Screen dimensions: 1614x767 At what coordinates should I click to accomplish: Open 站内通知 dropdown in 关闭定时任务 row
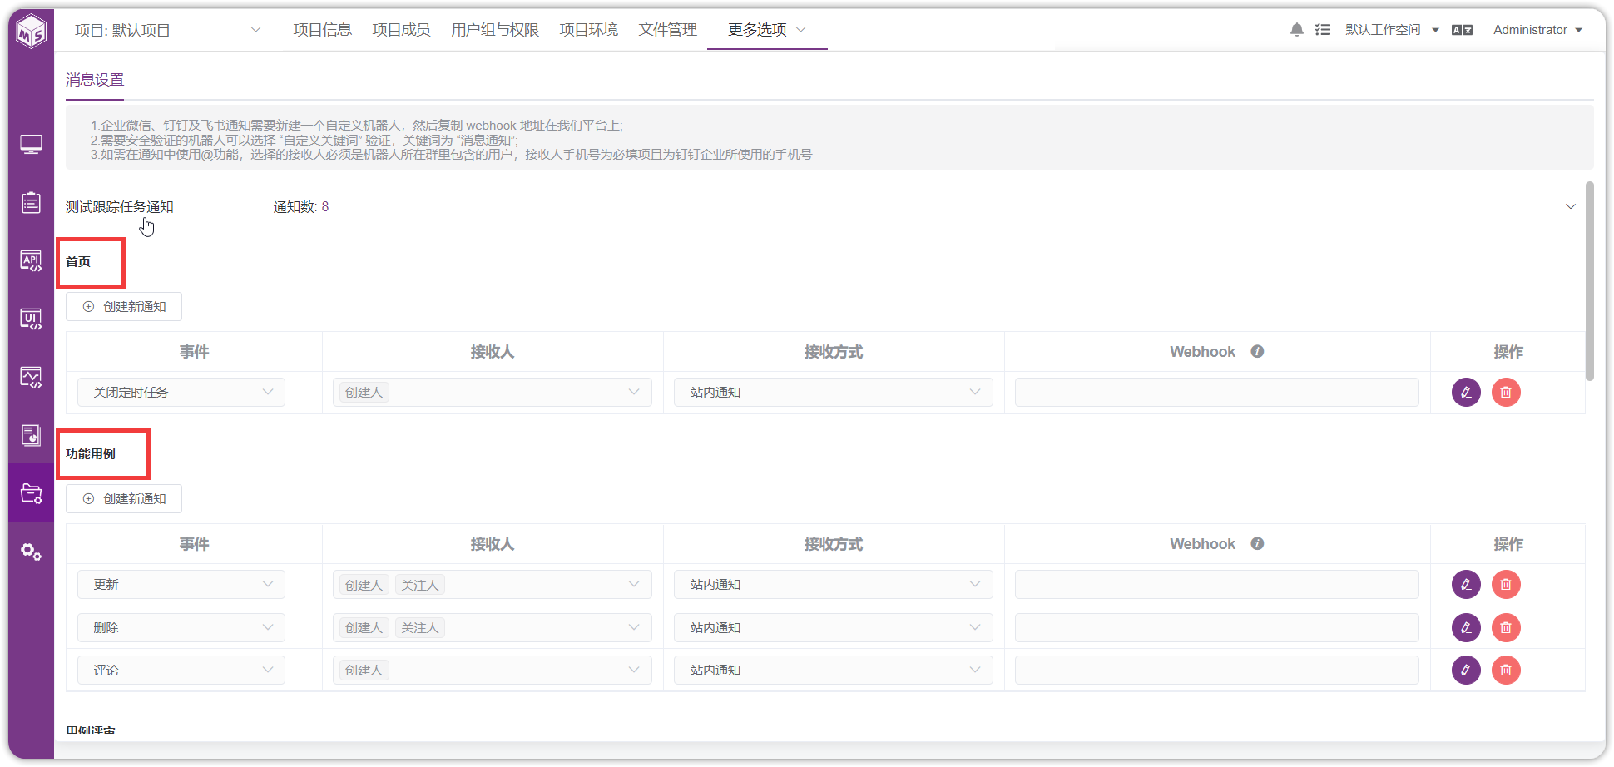point(834,392)
